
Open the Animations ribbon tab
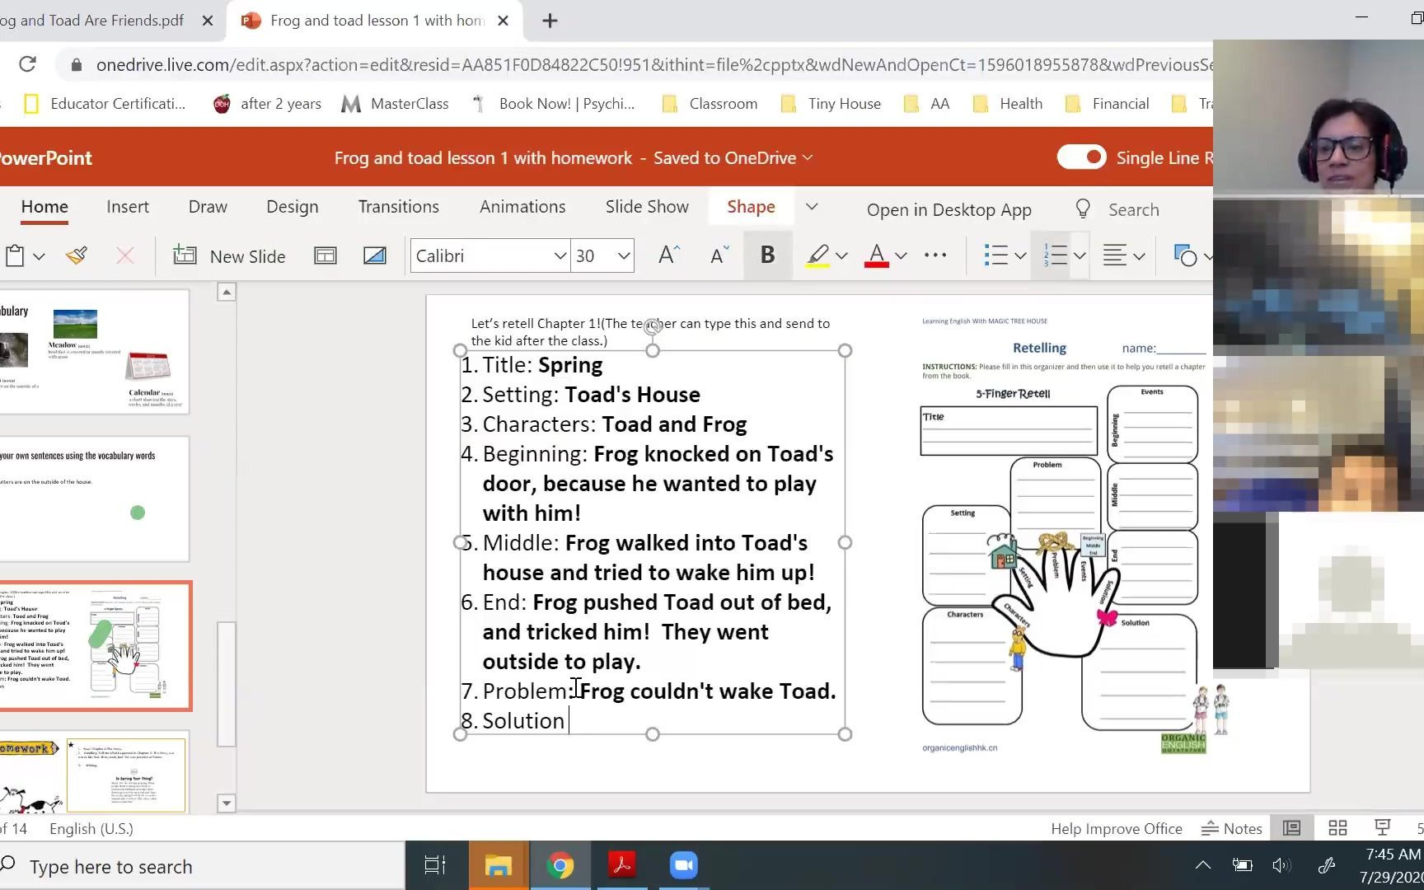point(522,207)
